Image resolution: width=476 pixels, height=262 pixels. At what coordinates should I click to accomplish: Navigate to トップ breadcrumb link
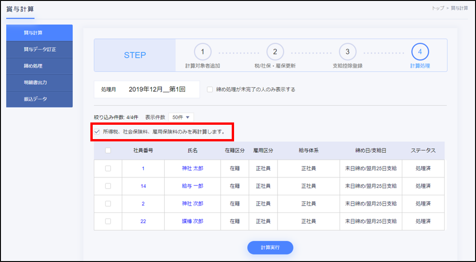coord(438,8)
